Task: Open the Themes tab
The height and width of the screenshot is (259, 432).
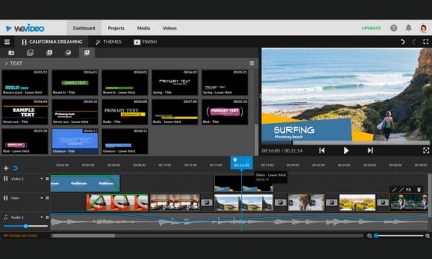Action: point(108,42)
